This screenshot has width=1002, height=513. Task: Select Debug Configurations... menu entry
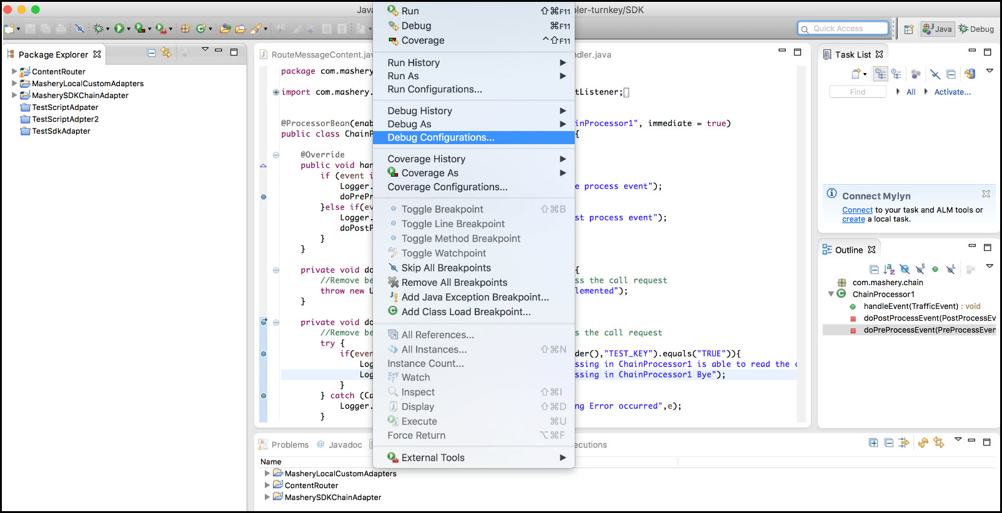440,138
